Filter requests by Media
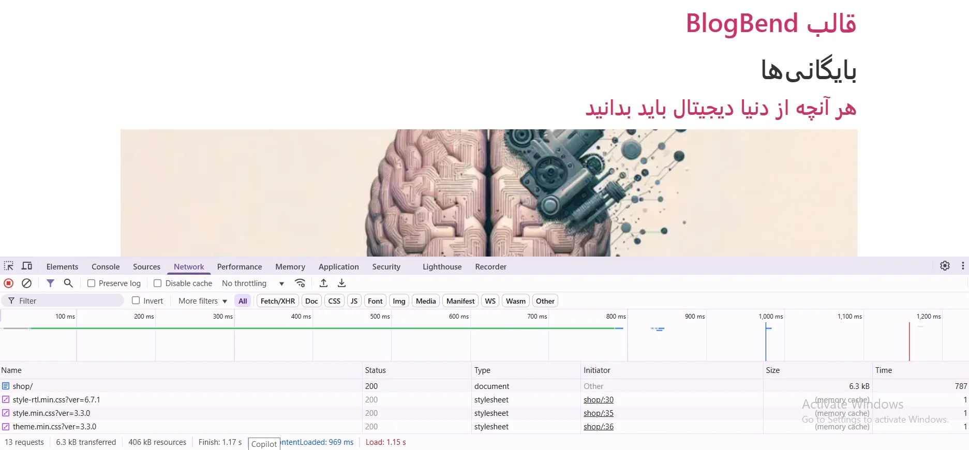 tap(426, 301)
